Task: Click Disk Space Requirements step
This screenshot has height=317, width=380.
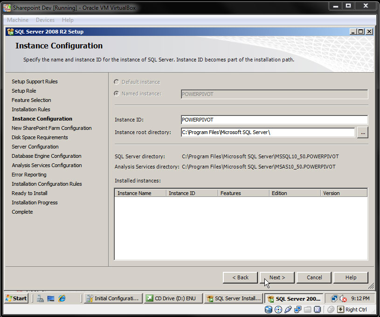Action: [40, 137]
